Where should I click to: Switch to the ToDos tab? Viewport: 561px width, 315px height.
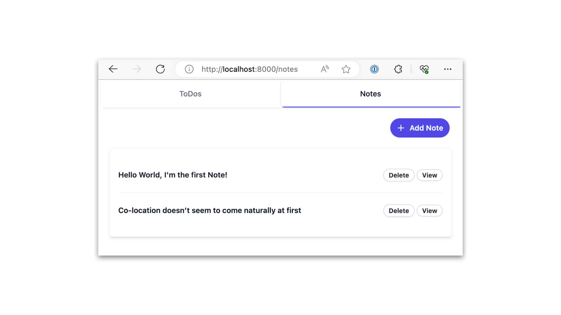(190, 94)
